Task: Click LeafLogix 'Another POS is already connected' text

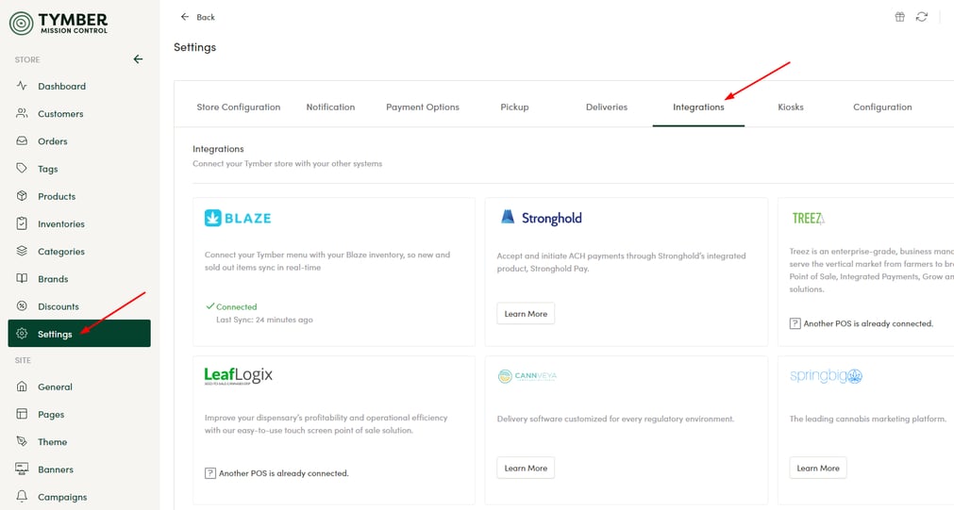Action: pos(283,473)
